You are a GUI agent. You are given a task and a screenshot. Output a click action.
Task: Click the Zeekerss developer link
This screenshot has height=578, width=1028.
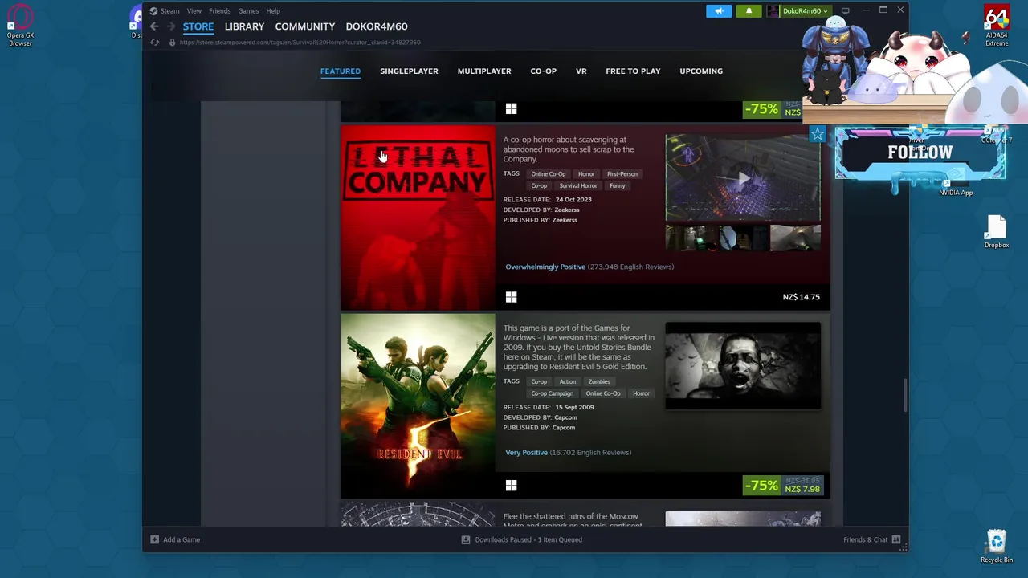coord(566,210)
